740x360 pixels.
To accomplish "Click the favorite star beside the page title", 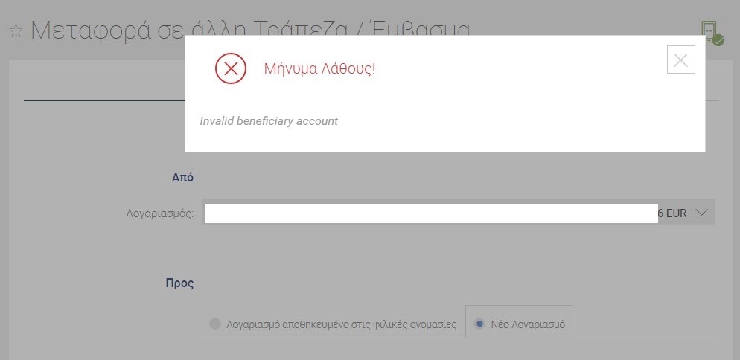I will 16,32.
